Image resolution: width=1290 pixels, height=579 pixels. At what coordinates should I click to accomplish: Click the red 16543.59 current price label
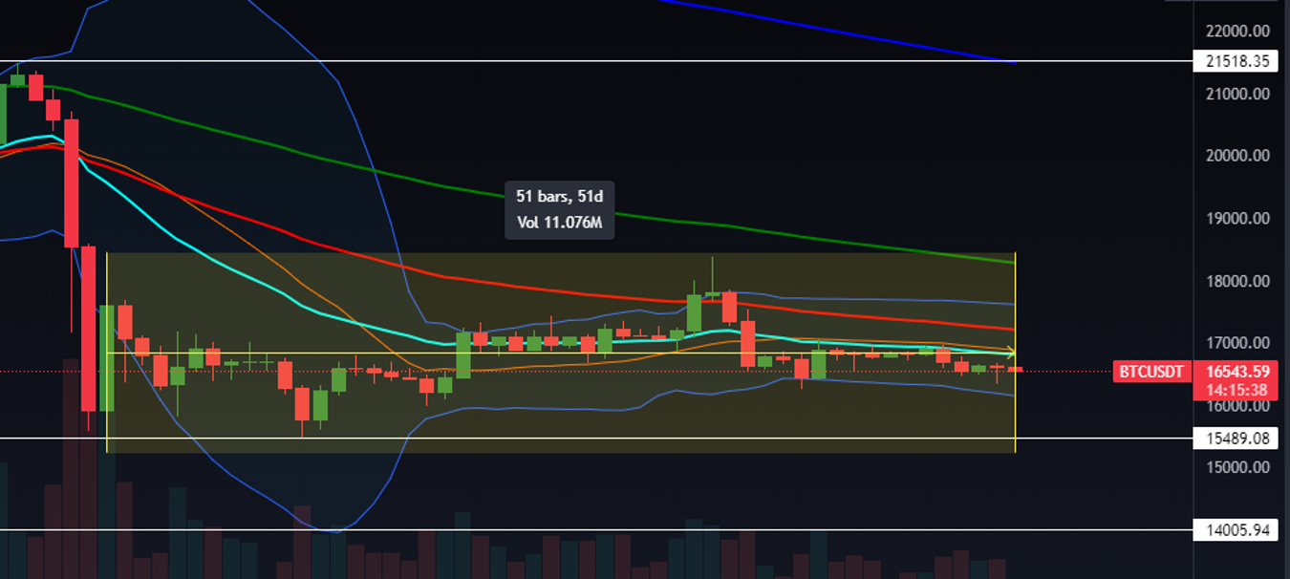coord(1236,372)
